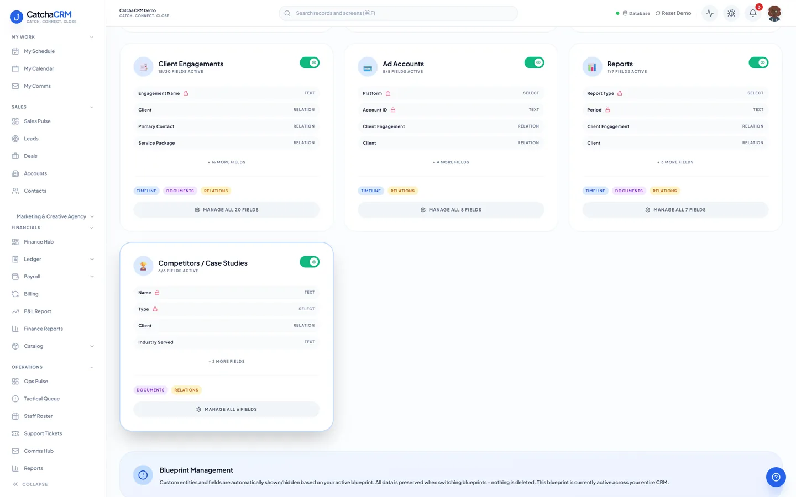This screenshot has height=497, width=796.
Task: Collapse the My Work section
Action: pos(92,38)
